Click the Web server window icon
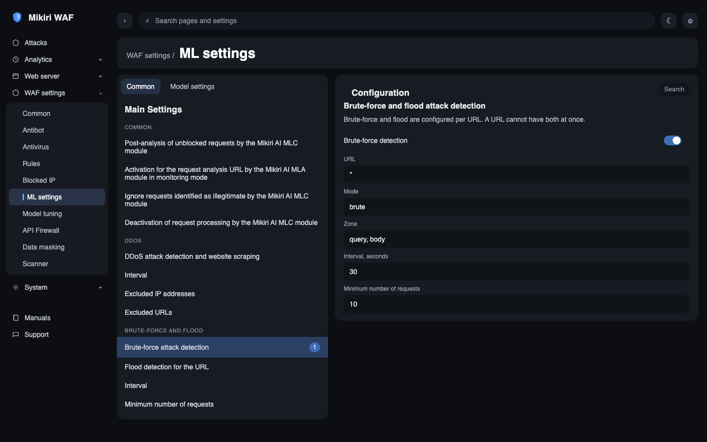This screenshot has height=442, width=707. [16, 76]
